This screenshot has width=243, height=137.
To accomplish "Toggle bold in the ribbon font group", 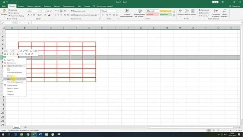I will [x=28, y=15].
